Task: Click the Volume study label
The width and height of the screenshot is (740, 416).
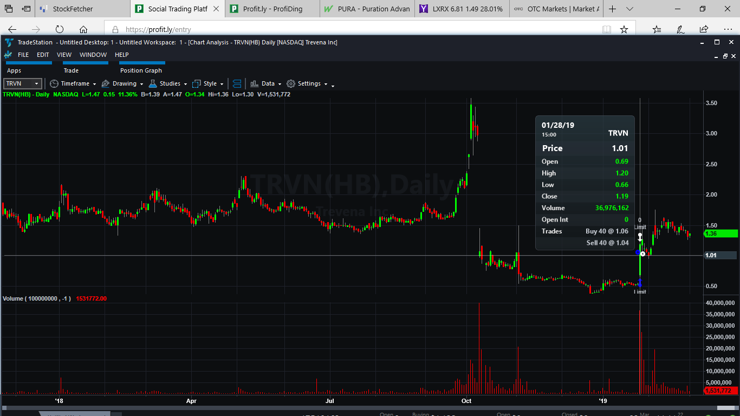Action: click(36, 298)
